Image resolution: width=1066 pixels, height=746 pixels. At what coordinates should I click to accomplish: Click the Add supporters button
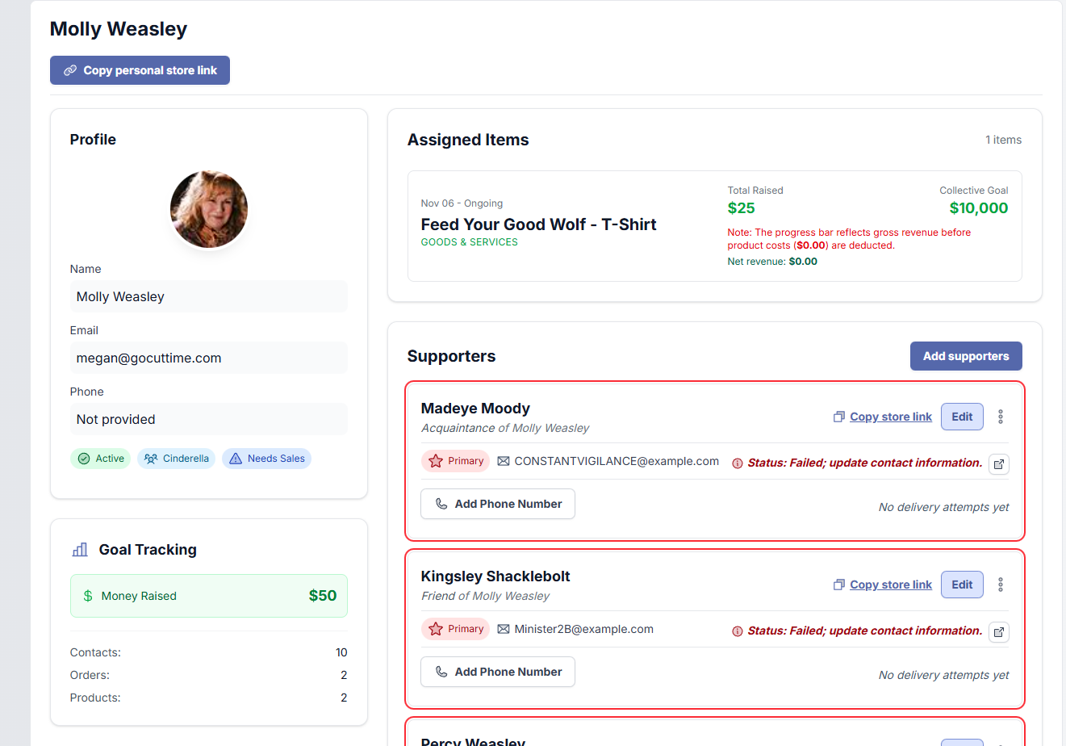pos(966,356)
